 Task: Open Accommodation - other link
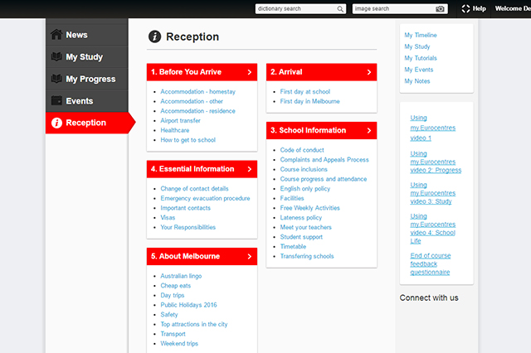(x=192, y=101)
